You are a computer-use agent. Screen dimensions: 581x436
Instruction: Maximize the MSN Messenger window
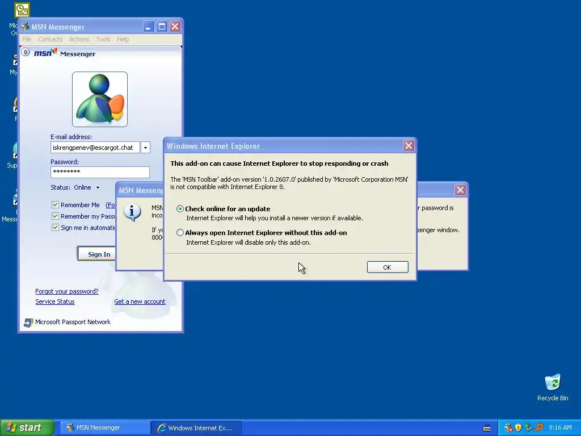coord(162,27)
